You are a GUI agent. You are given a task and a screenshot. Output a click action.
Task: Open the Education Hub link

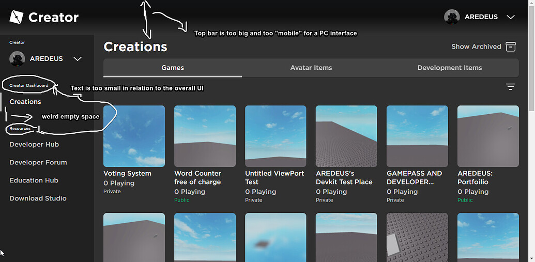click(x=34, y=180)
